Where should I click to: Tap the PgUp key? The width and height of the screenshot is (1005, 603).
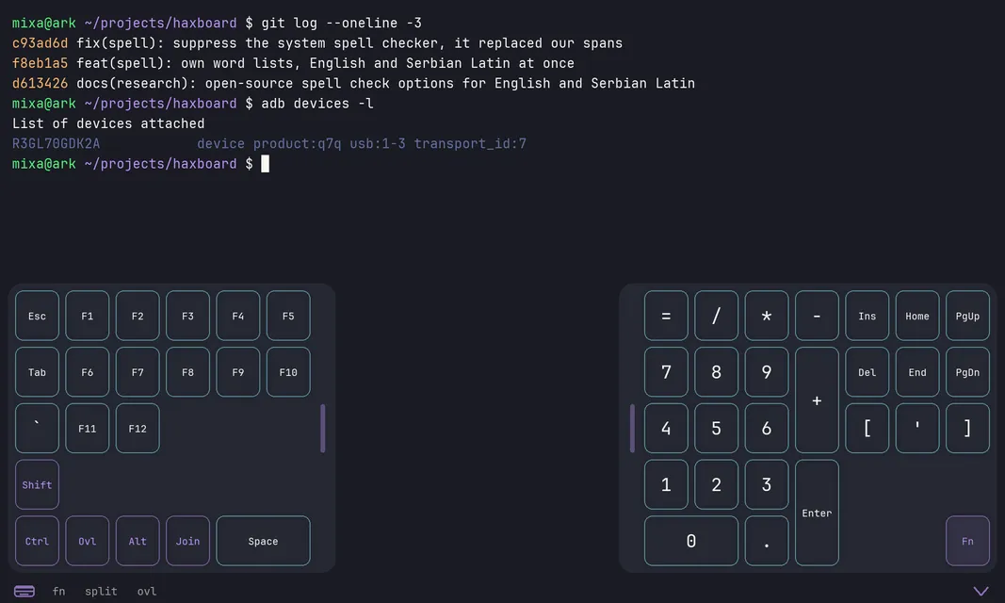pos(968,316)
